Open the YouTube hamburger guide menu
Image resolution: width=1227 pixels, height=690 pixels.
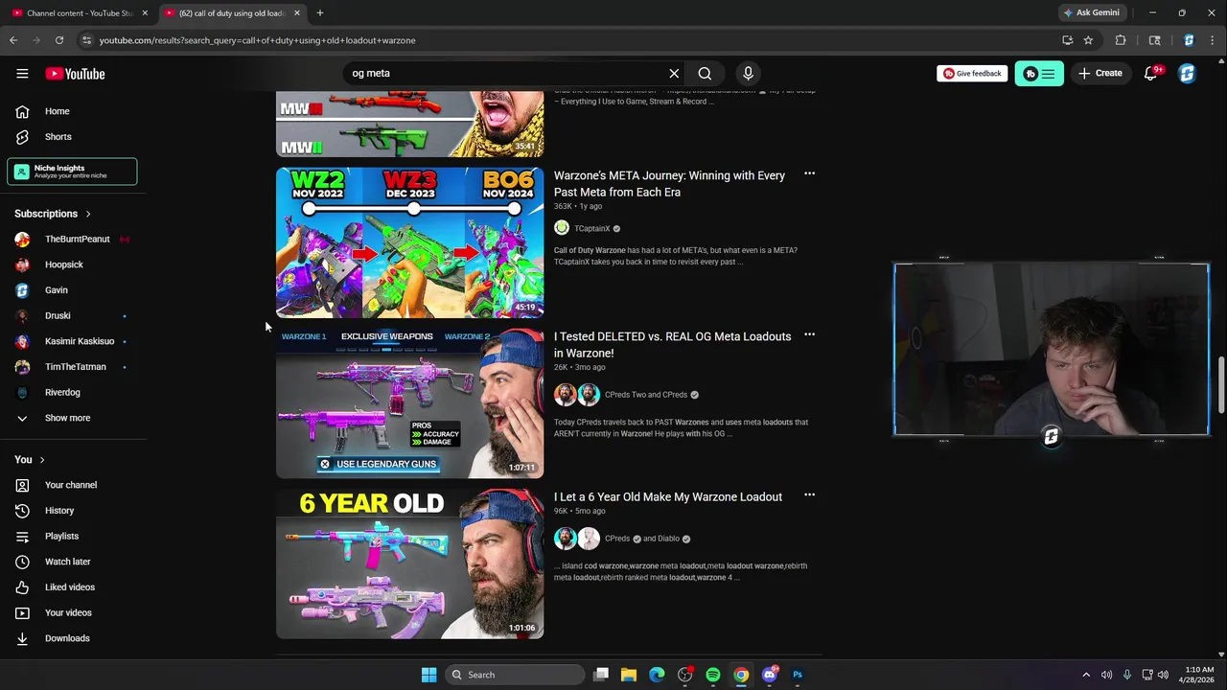(x=22, y=74)
